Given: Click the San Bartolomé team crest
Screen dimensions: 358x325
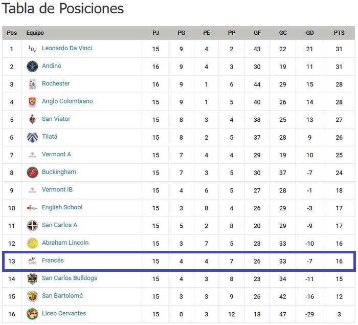Looking at the screenshot, I should pyautogui.click(x=32, y=296).
